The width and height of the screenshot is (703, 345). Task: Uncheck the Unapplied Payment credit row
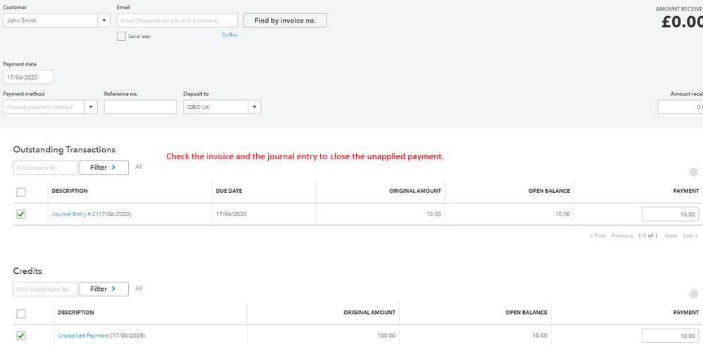tap(21, 335)
